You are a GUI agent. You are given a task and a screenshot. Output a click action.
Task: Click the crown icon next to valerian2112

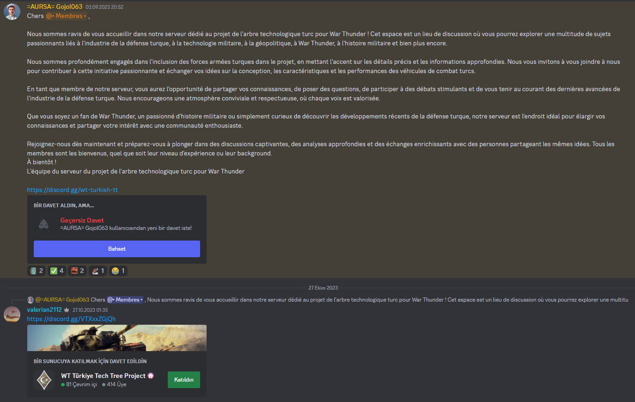click(67, 310)
